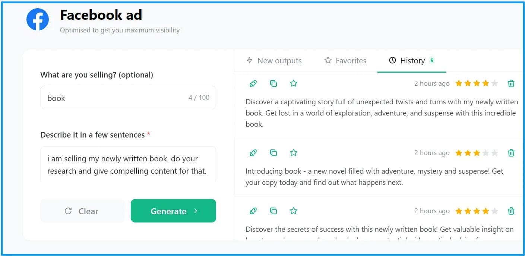Copy the third history output text
This screenshot has width=525, height=256.
pyautogui.click(x=273, y=211)
